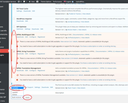The width and height of the screenshot is (128, 103).
Task: Check the WP-Optimize checkbox
Action: (x=14, y=27)
